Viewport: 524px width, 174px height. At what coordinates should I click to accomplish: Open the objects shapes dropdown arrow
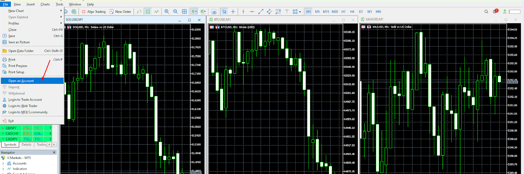tap(300, 12)
